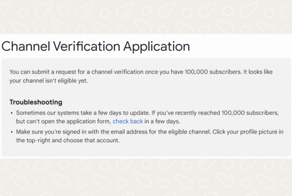The width and height of the screenshot is (292, 196).
Task: Click the bullet marker of the first list item
Action: click(x=12, y=113)
